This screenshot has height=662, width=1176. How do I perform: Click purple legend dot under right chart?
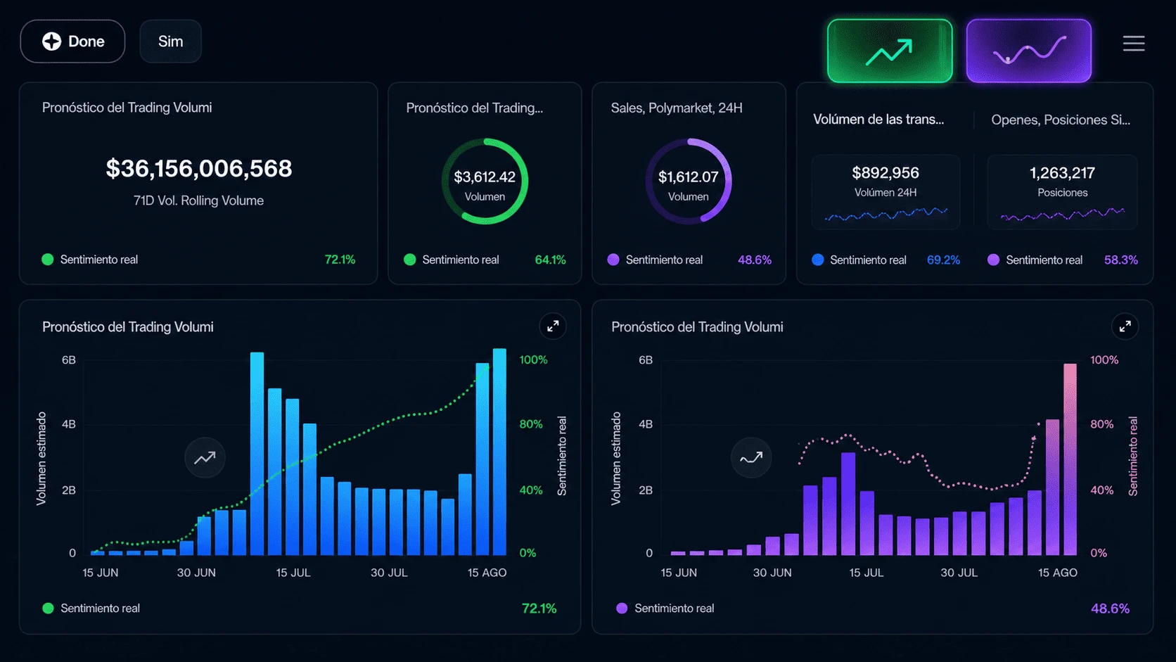click(622, 609)
